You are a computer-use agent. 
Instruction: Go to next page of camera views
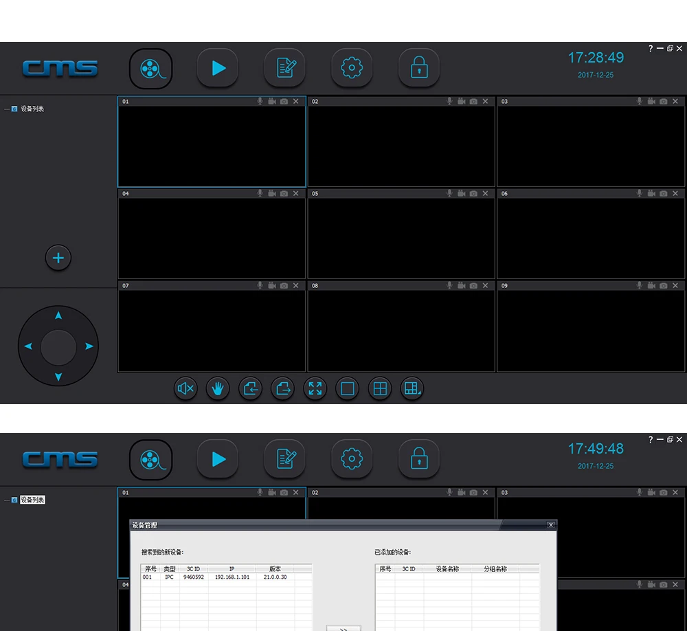click(x=283, y=388)
